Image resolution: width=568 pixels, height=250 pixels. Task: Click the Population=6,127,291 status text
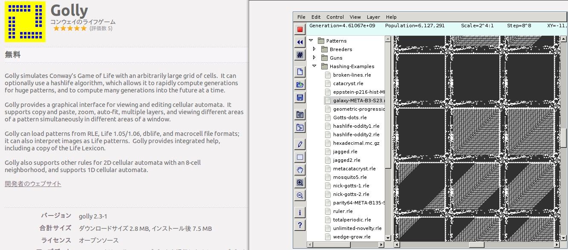(414, 26)
